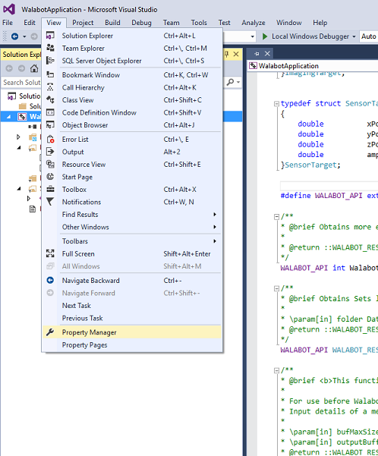Click the Local Windows Debugger button
378x456 pixels.
click(x=310, y=36)
